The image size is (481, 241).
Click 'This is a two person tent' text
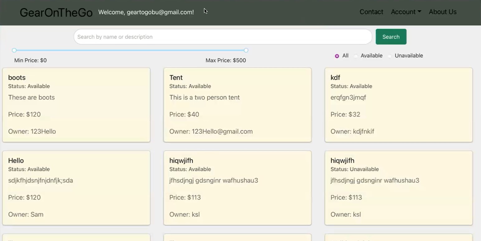204,97
